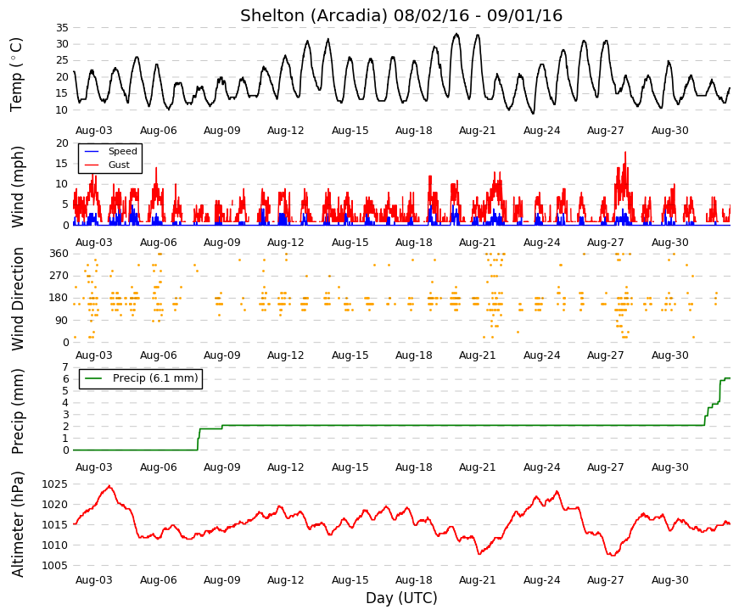Click the Temp (°C) axis label
This screenshot has width=739, height=615.
point(16,75)
